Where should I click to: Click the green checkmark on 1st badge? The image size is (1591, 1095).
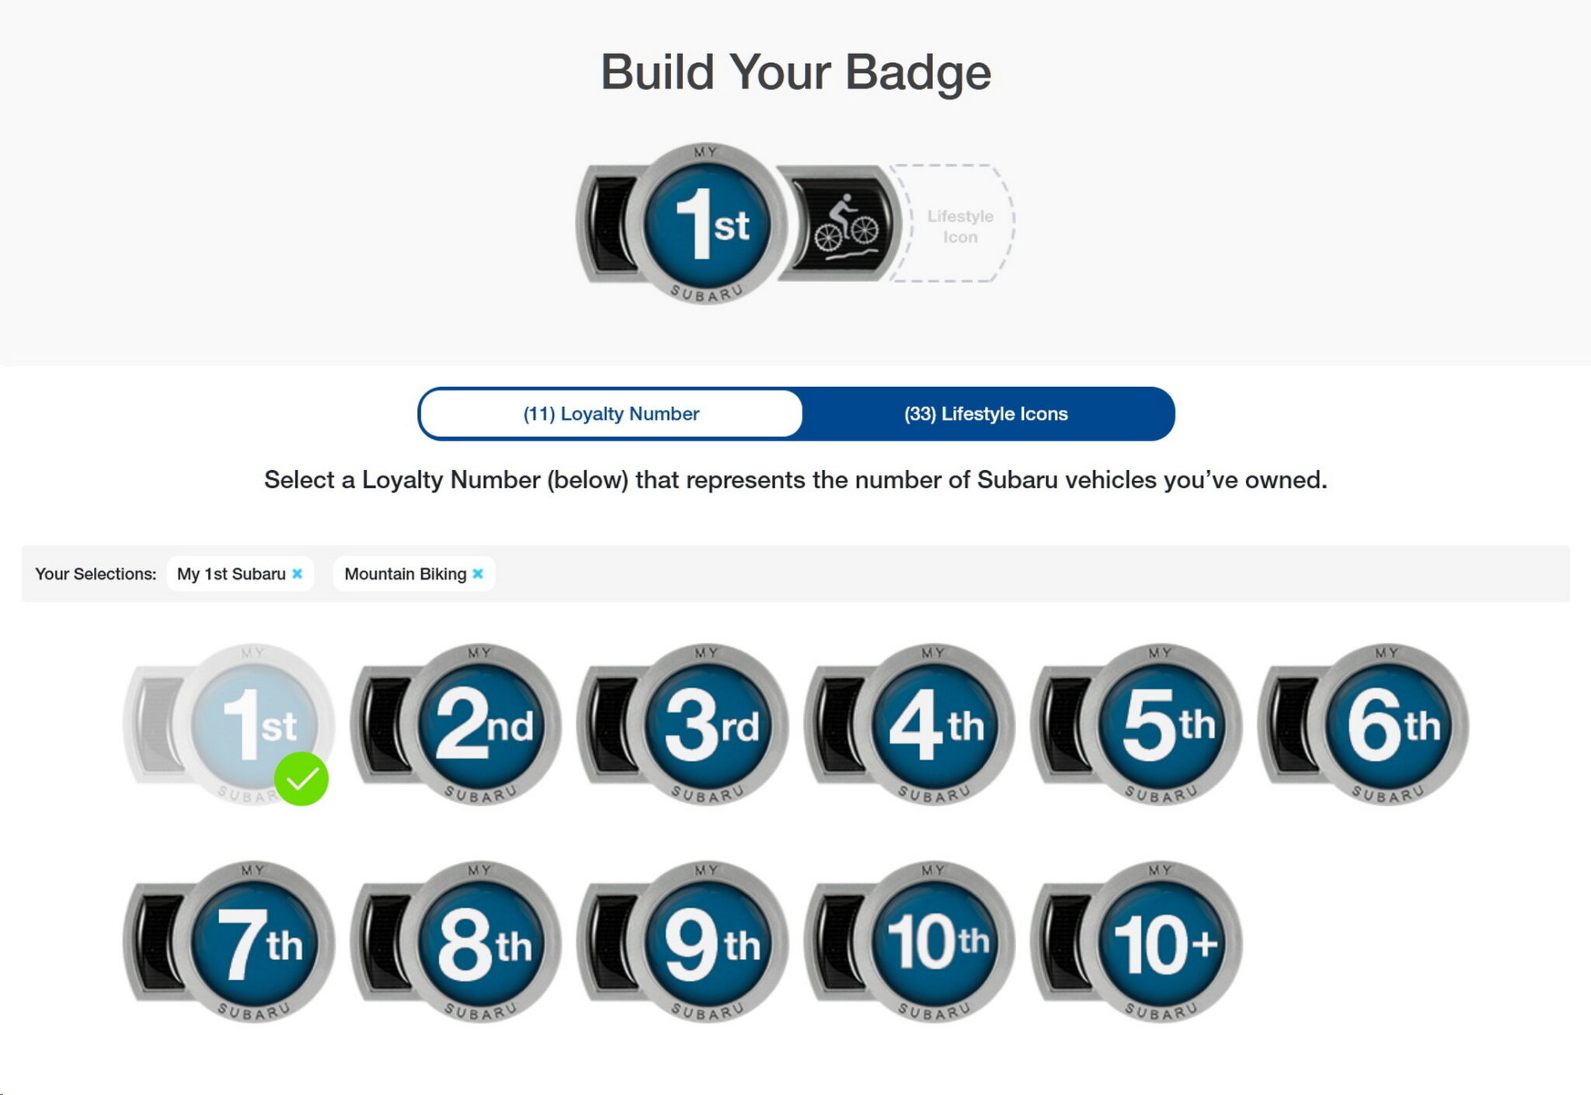click(301, 779)
